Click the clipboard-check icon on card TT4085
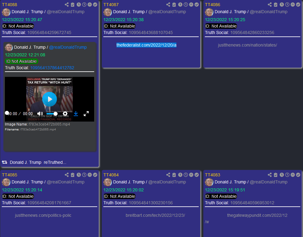Screen dimensions: 303x237 pyautogui.click(x=73, y=175)
